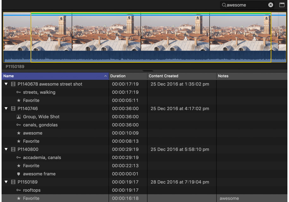Toggle Name column sort arrow

[x=105, y=76]
